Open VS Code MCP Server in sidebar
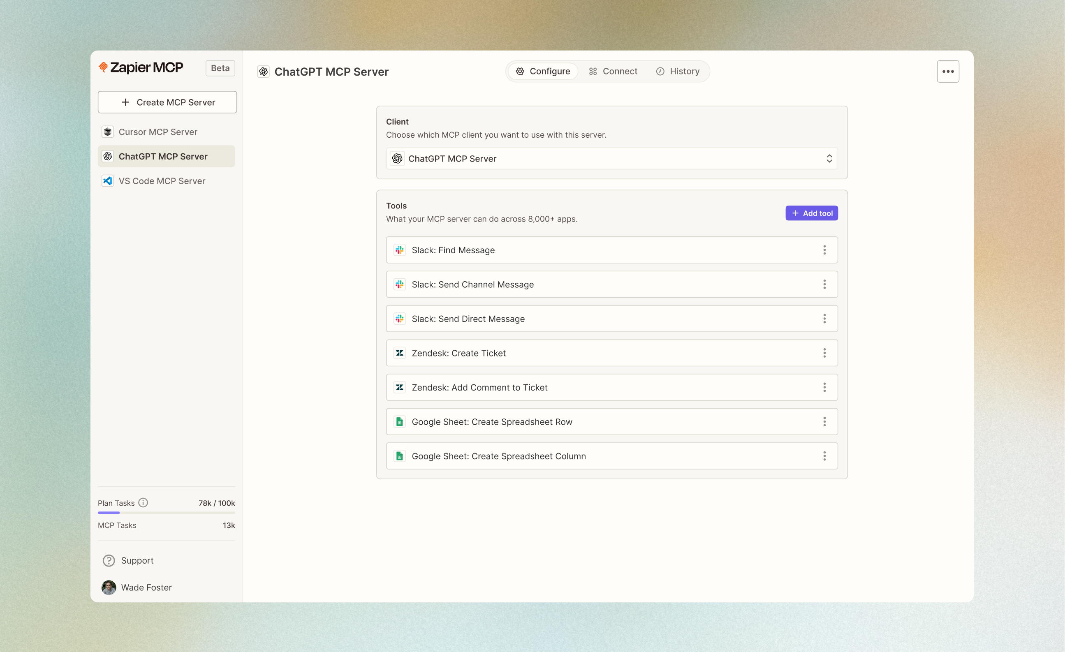1065x652 pixels. pyautogui.click(x=167, y=181)
